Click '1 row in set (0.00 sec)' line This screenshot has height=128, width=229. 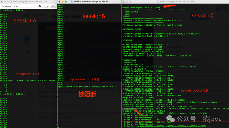click(13, 10)
